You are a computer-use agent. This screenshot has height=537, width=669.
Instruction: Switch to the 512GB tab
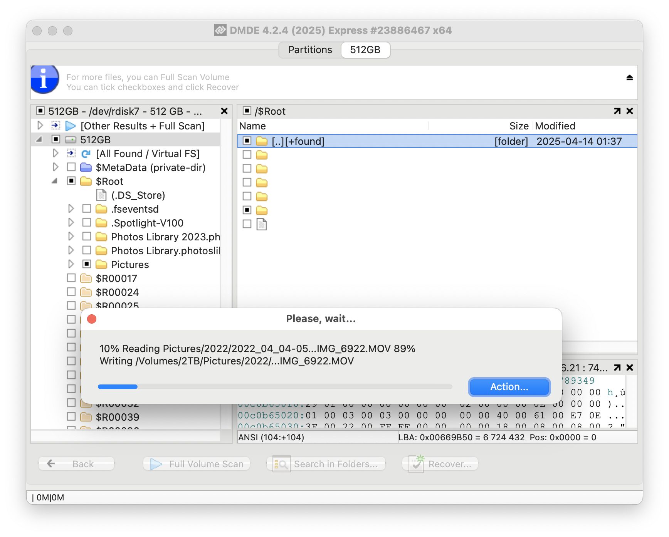click(365, 50)
